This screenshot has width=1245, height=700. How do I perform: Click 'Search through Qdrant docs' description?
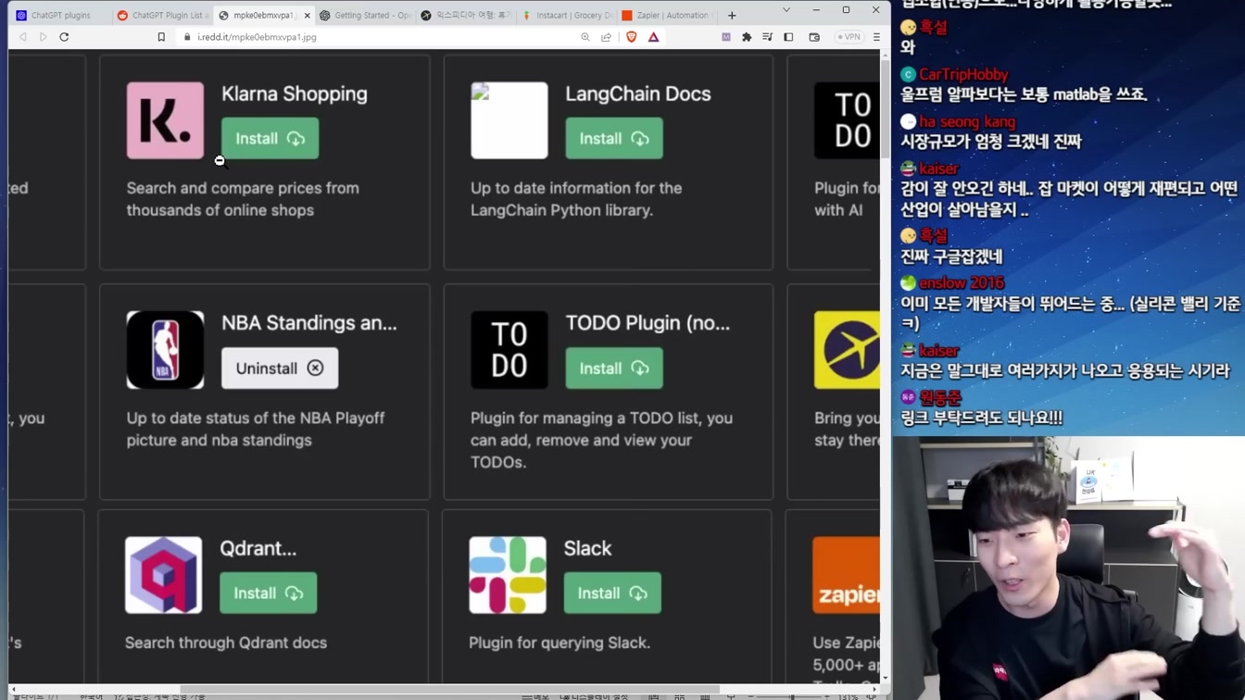(x=226, y=643)
